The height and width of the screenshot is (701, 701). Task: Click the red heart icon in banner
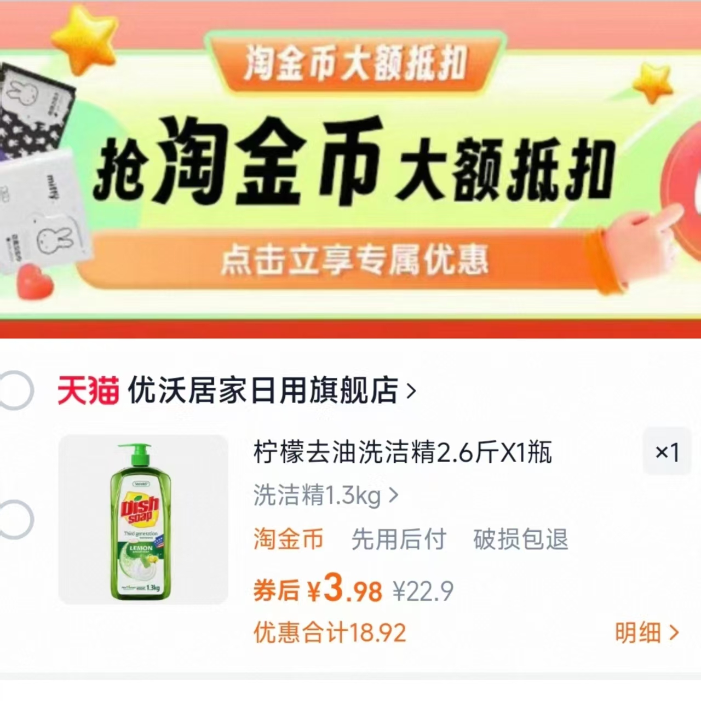pos(33,283)
